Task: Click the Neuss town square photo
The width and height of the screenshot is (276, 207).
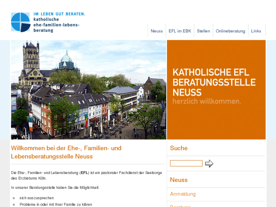Action: pyautogui.click(x=88, y=90)
